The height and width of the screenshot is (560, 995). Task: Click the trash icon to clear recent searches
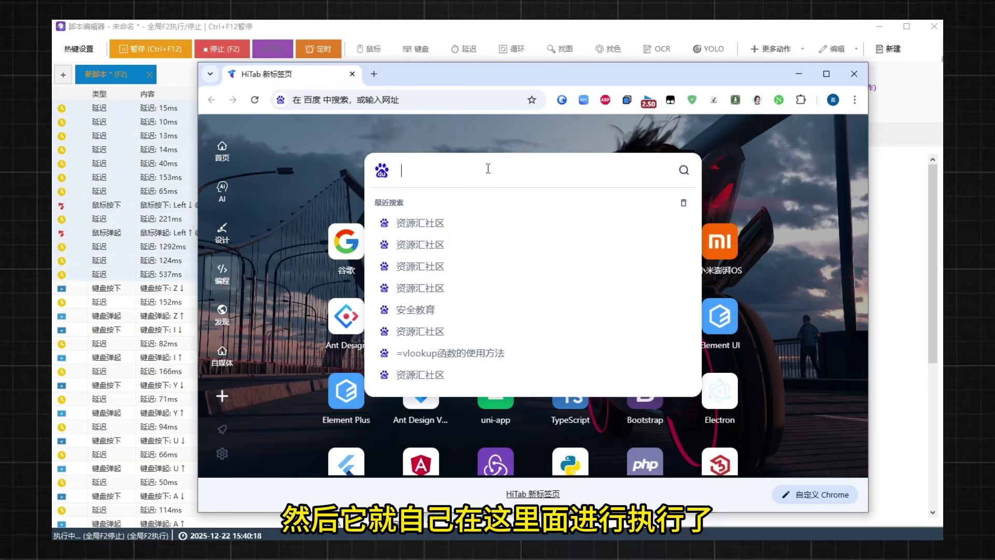tap(684, 203)
